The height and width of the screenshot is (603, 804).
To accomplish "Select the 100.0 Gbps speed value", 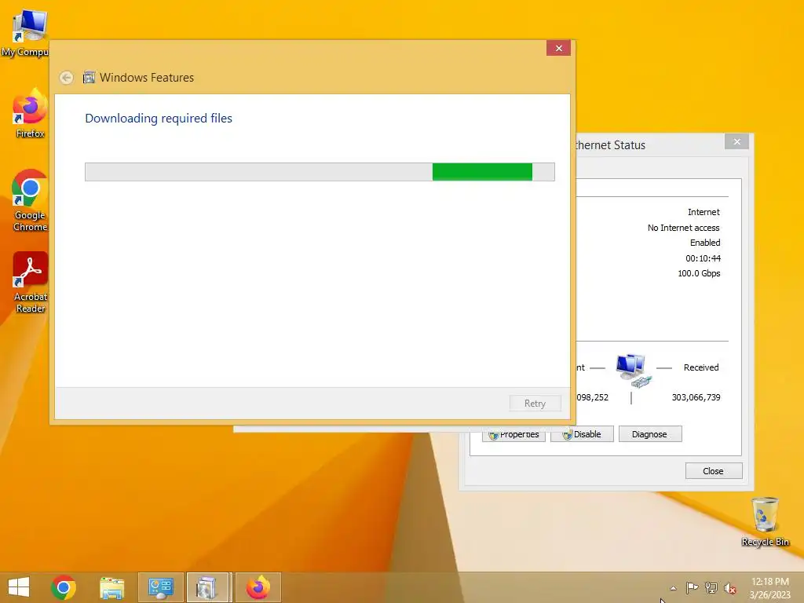I will [699, 273].
